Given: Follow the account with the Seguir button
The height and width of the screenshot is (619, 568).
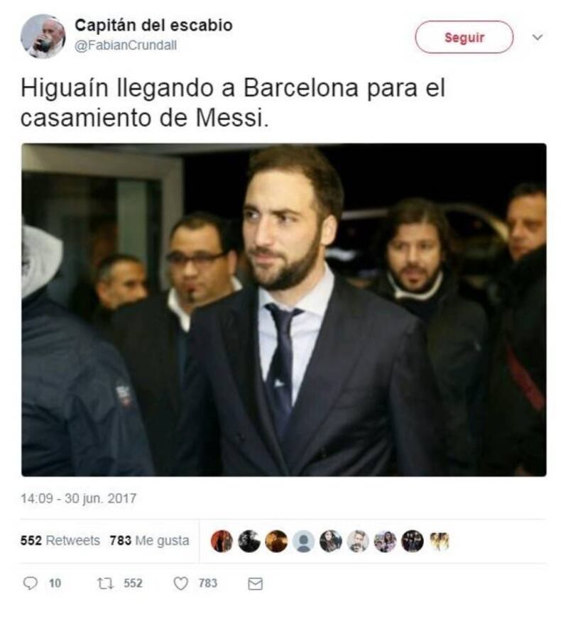Looking at the screenshot, I should 464,37.
